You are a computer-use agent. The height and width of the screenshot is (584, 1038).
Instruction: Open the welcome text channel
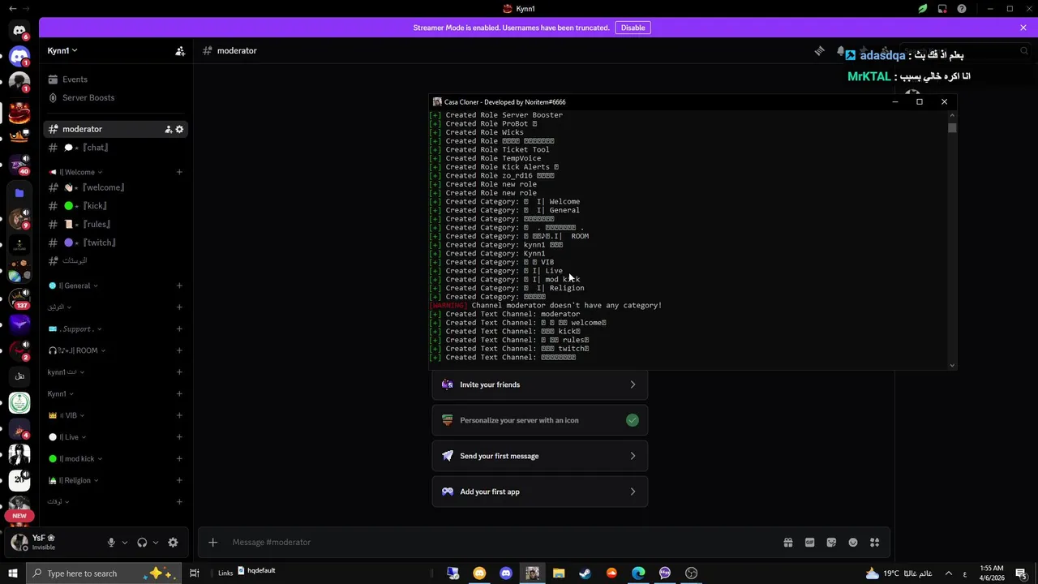tap(115, 187)
